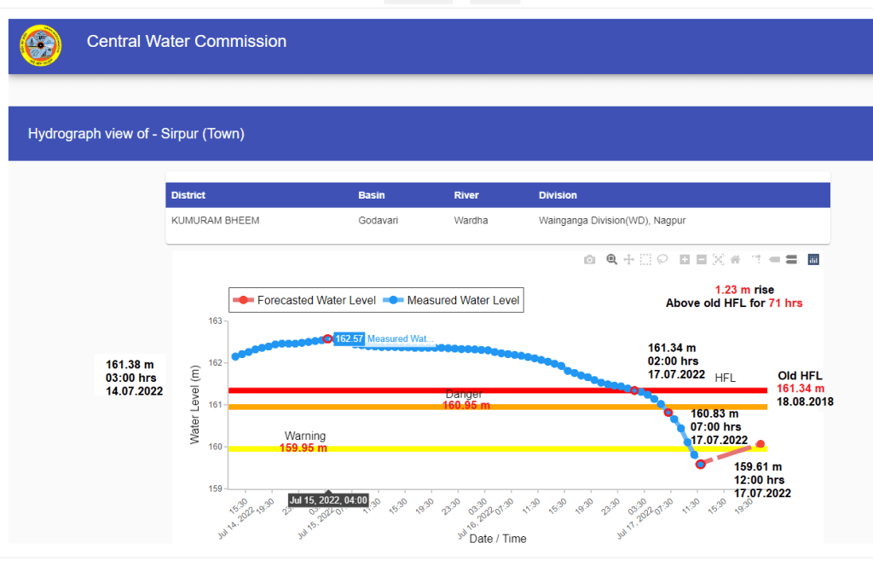Click the Autoscale chart icon
This screenshot has height=572, width=873.
718,259
